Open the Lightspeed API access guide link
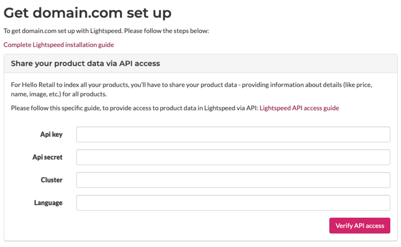This screenshot has width=401, height=247. (299, 108)
